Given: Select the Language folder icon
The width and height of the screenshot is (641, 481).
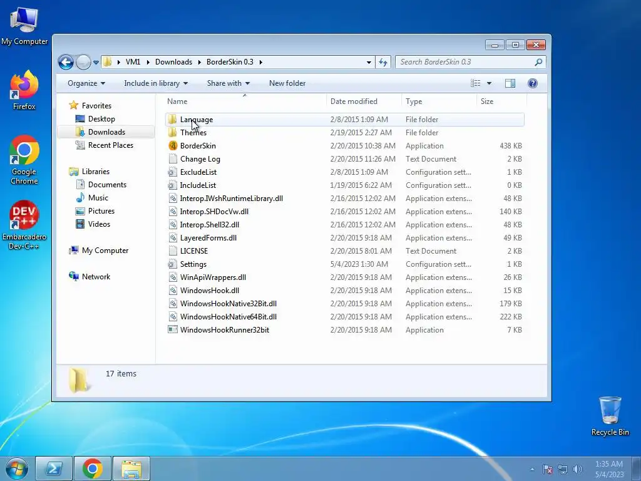Looking at the screenshot, I should tap(173, 120).
